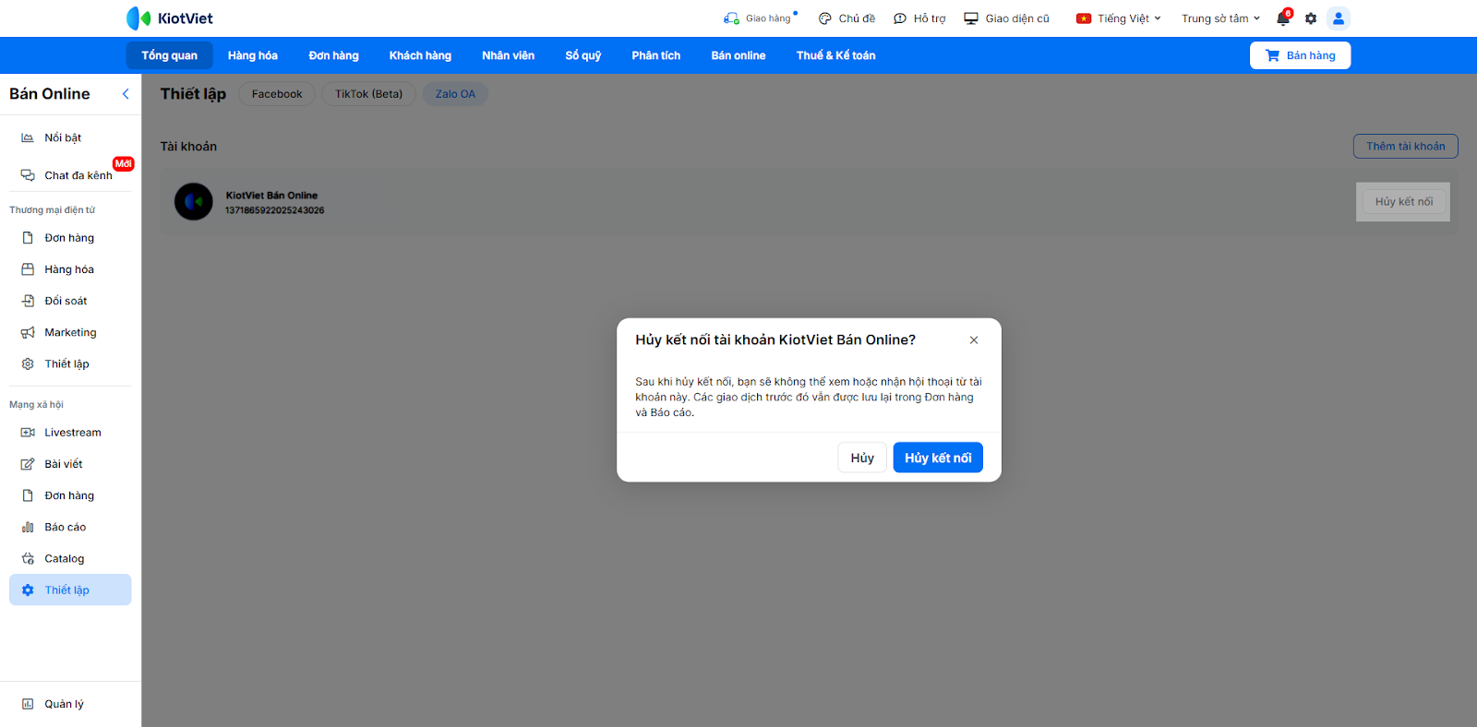Open the Sổ quỹ menu
This screenshot has width=1477, height=727.
583,55
